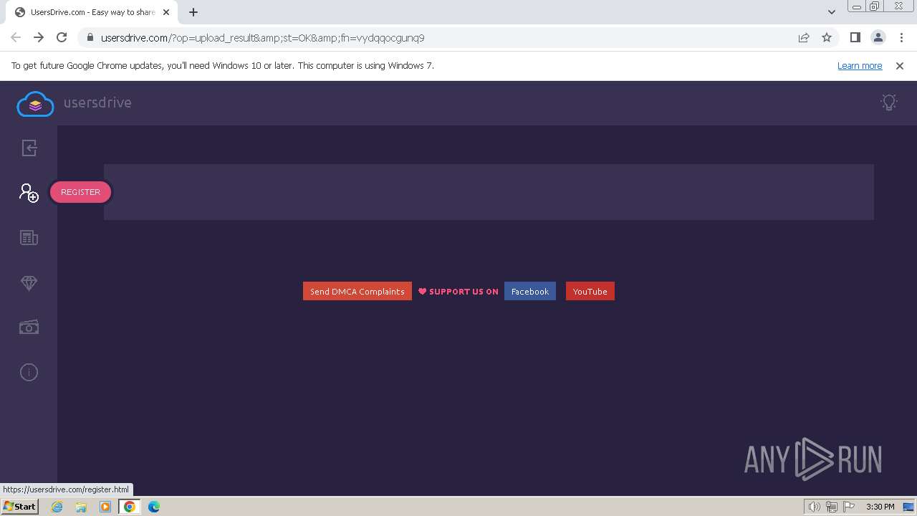Open the money banknote sidebar icon

29,328
